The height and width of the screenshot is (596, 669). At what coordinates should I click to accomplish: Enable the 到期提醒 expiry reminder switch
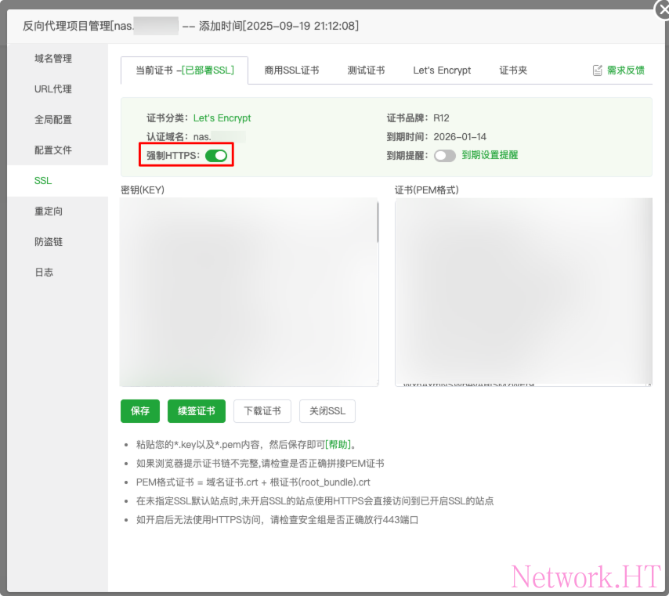(x=444, y=156)
